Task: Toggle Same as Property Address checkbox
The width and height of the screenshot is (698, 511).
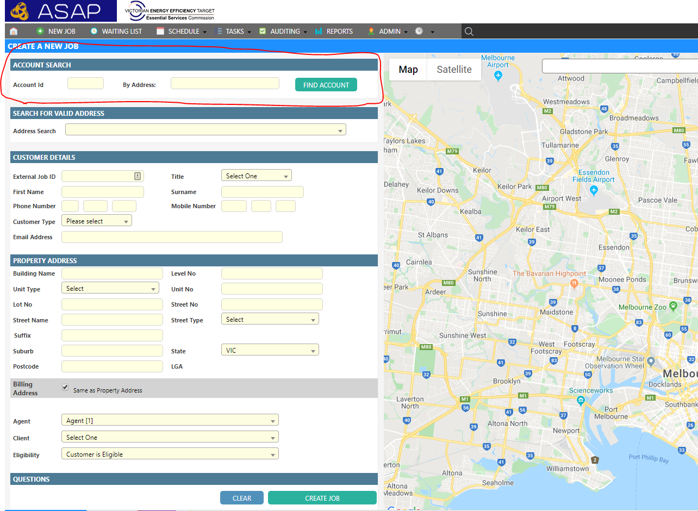Action: 65,387
